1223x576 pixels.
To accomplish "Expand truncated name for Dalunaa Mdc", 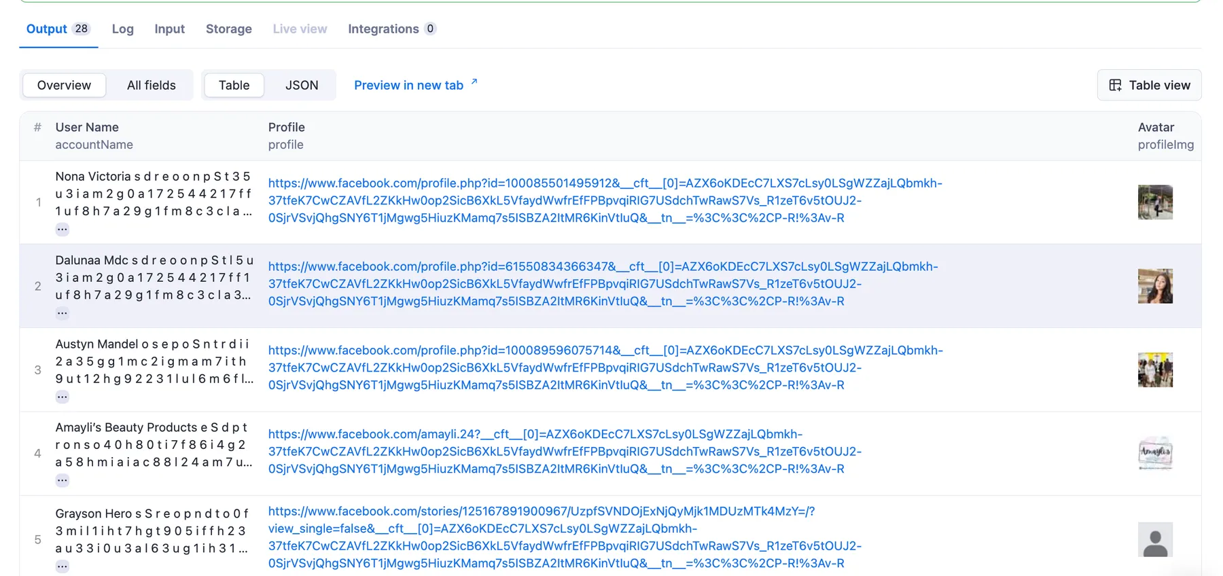I will coord(62,312).
